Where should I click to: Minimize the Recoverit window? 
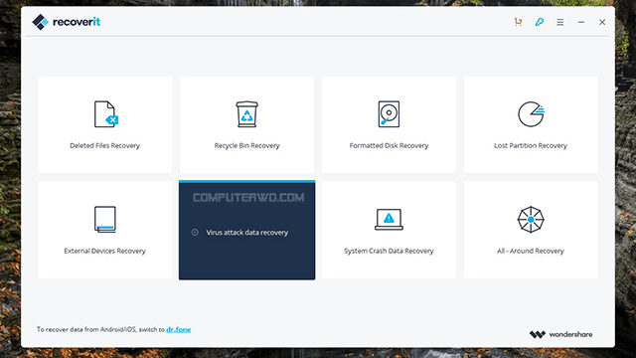581,22
